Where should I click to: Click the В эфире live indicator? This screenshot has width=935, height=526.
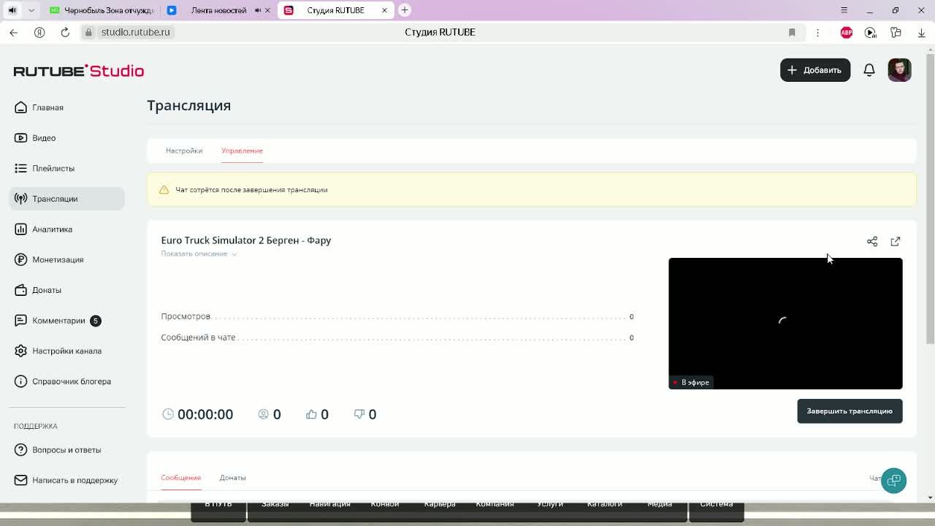690,382
